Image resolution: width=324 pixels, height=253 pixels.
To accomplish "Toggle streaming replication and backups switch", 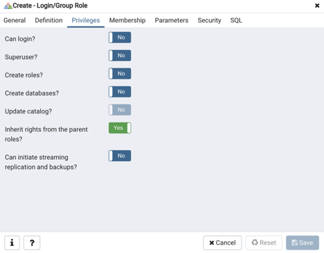I will point(120,156).
